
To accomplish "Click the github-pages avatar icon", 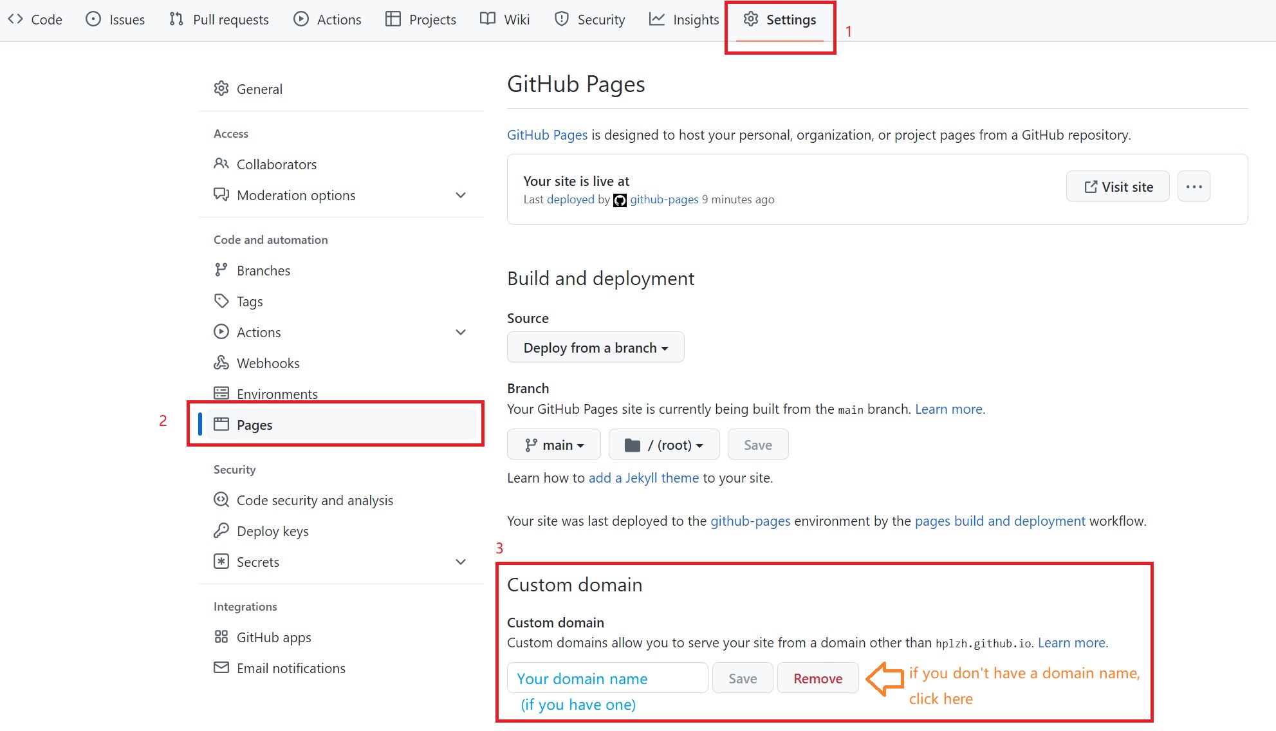I will pos(620,200).
